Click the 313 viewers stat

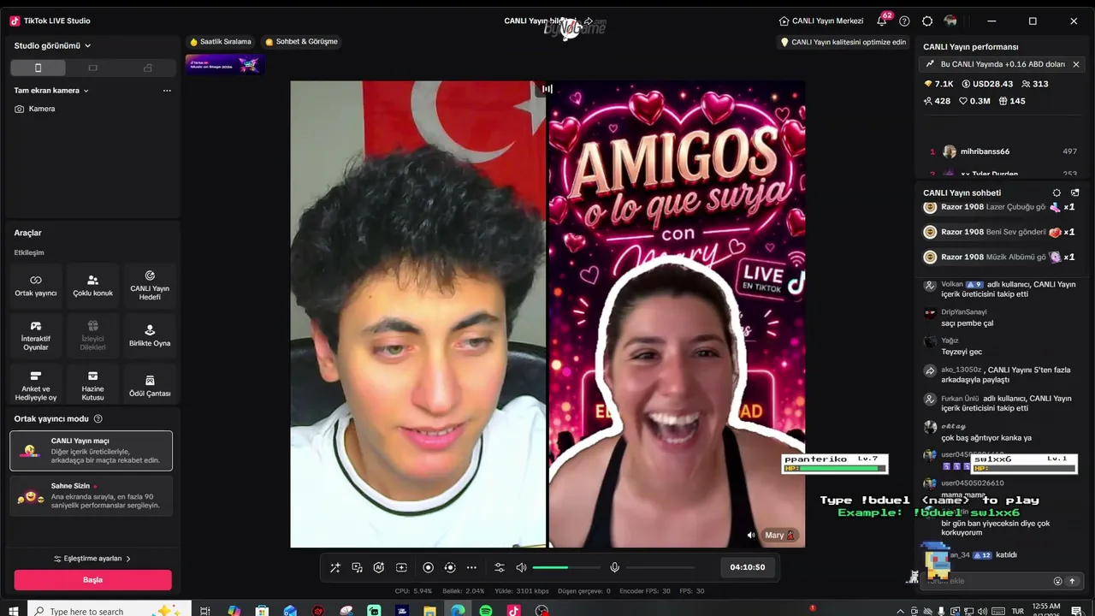[1035, 84]
